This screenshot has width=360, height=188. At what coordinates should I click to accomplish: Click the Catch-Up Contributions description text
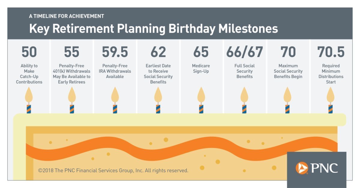[x=29, y=74]
